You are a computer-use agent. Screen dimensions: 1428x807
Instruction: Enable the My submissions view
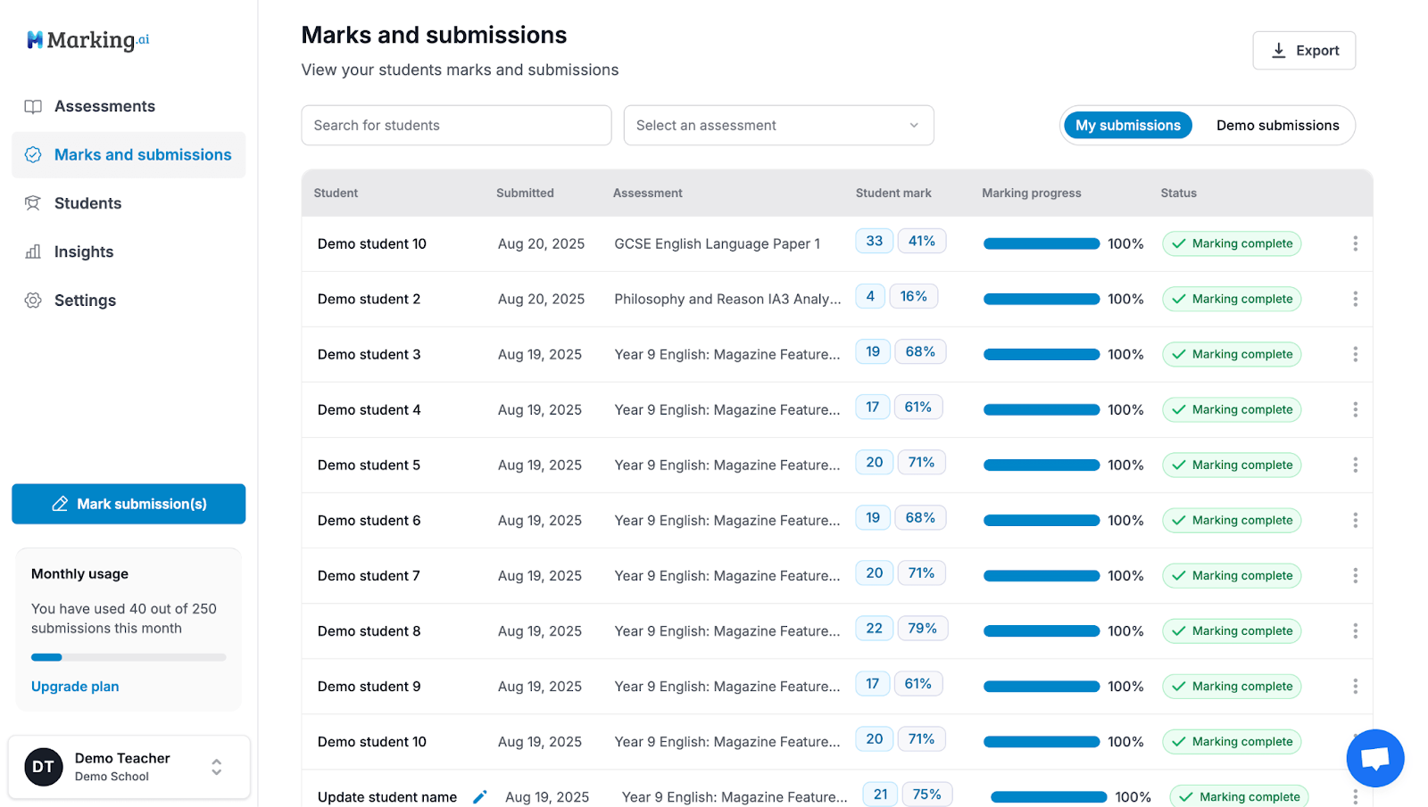[1127, 125]
